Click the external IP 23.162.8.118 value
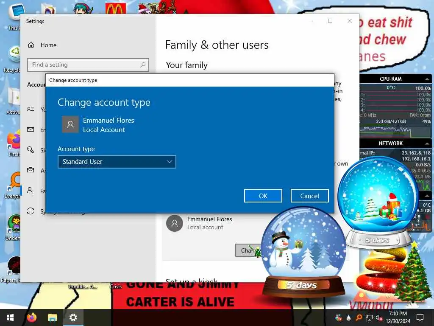434x326 pixels. [x=416, y=153]
